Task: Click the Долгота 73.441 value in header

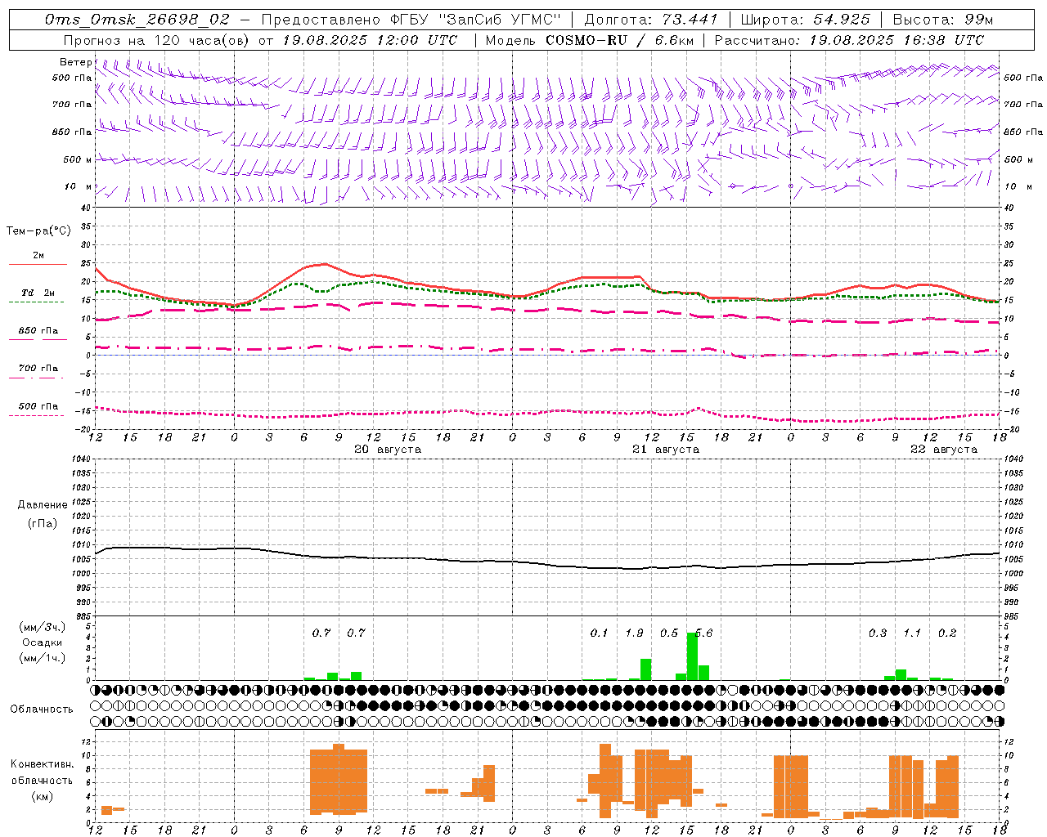Action: coord(651,19)
